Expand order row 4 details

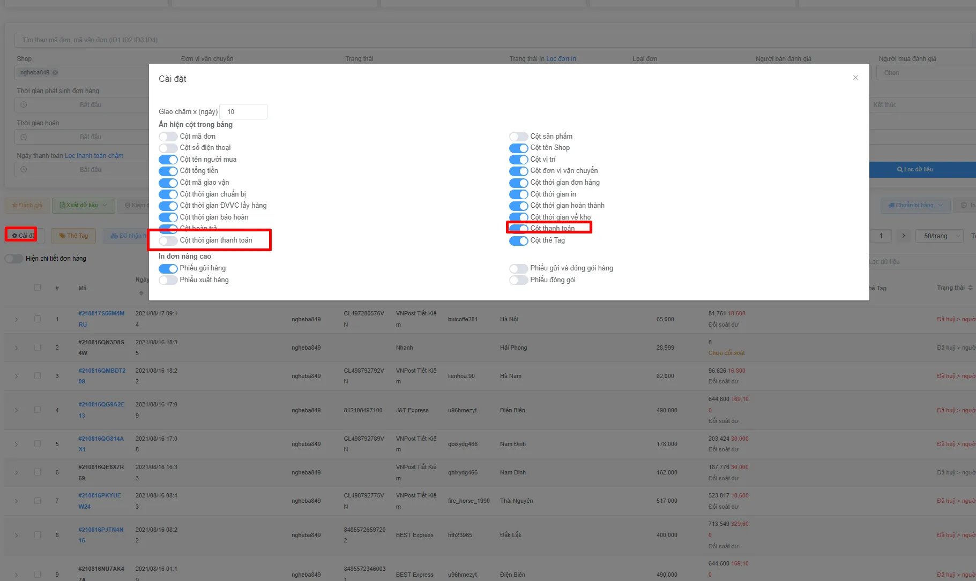point(16,410)
